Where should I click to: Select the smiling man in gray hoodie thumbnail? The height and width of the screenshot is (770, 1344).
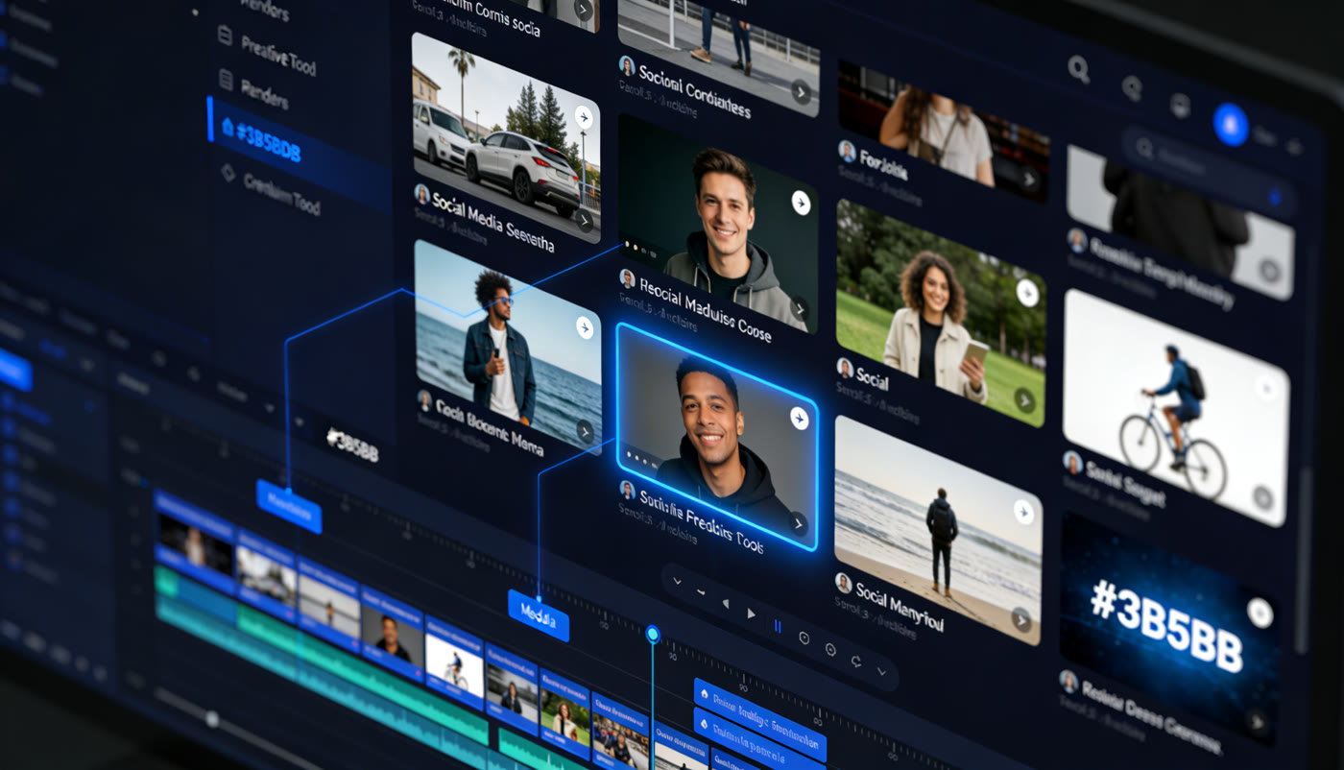tap(718, 223)
